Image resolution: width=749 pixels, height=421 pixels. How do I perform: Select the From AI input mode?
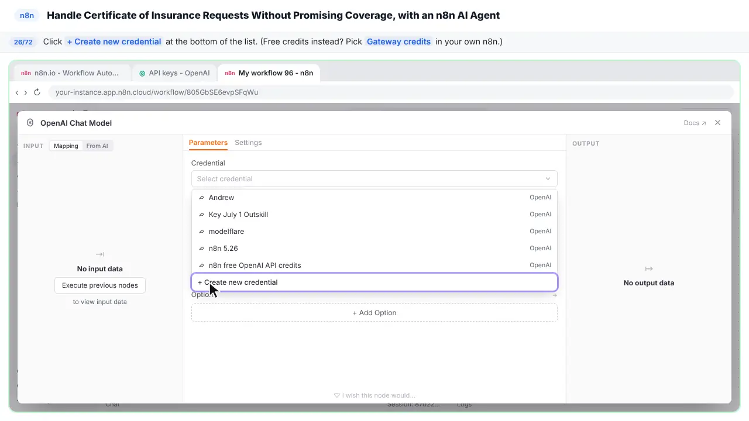click(x=97, y=146)
